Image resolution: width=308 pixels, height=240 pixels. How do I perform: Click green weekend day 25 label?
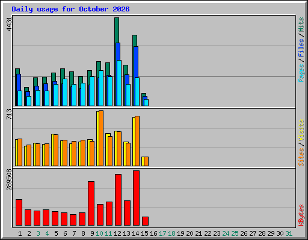(235, 233)
